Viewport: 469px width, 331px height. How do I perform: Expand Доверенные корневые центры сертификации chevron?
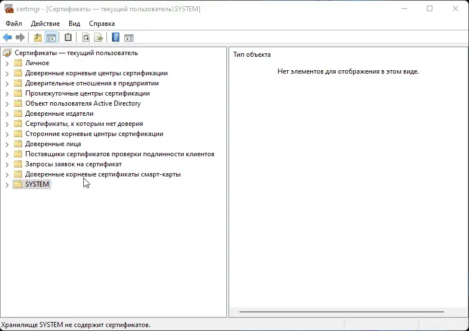[x=7, y=74]
